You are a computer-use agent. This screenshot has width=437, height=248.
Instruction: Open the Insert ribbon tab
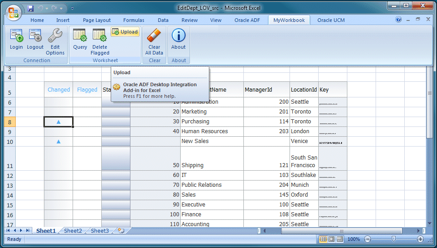[63, 20]
